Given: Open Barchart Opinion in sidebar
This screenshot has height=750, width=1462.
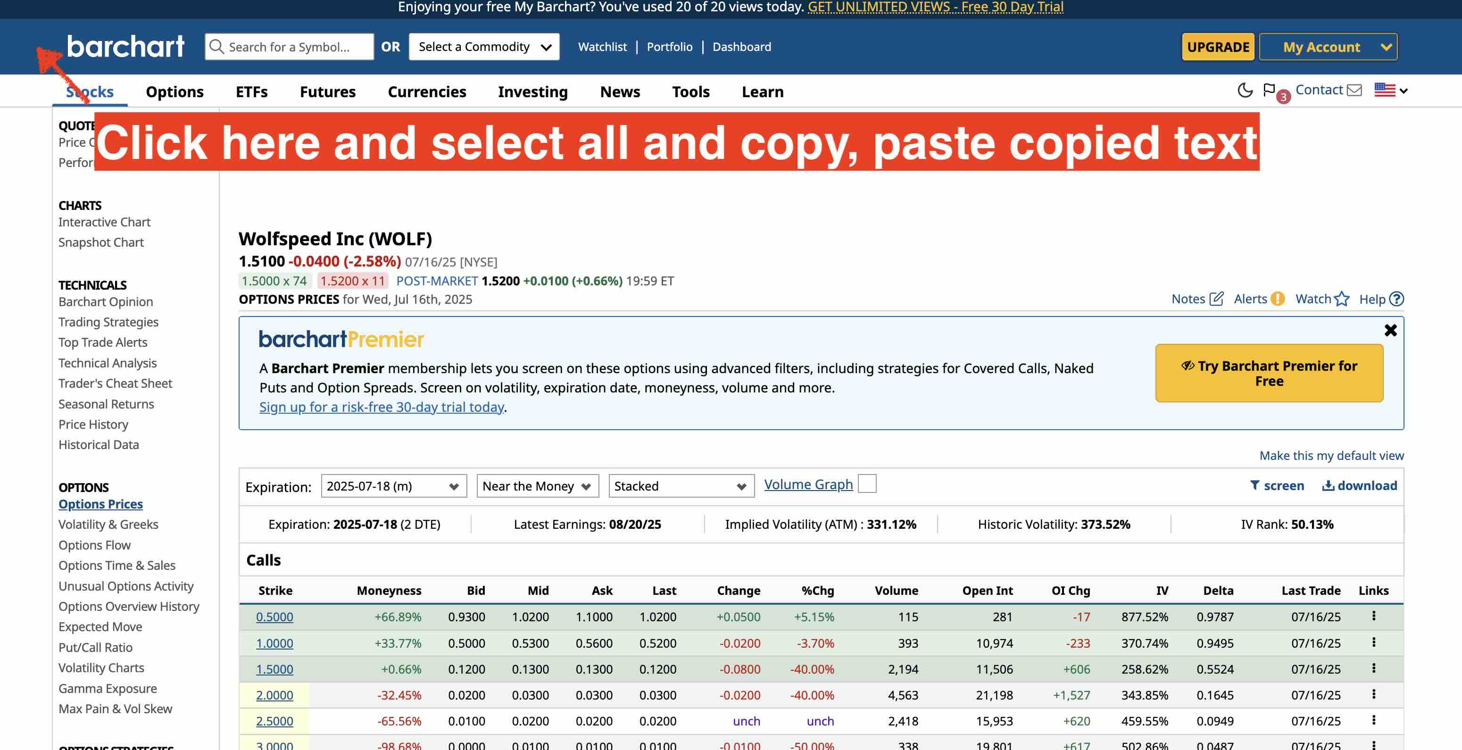Looking at the screenshot, I should coord(106,301).
